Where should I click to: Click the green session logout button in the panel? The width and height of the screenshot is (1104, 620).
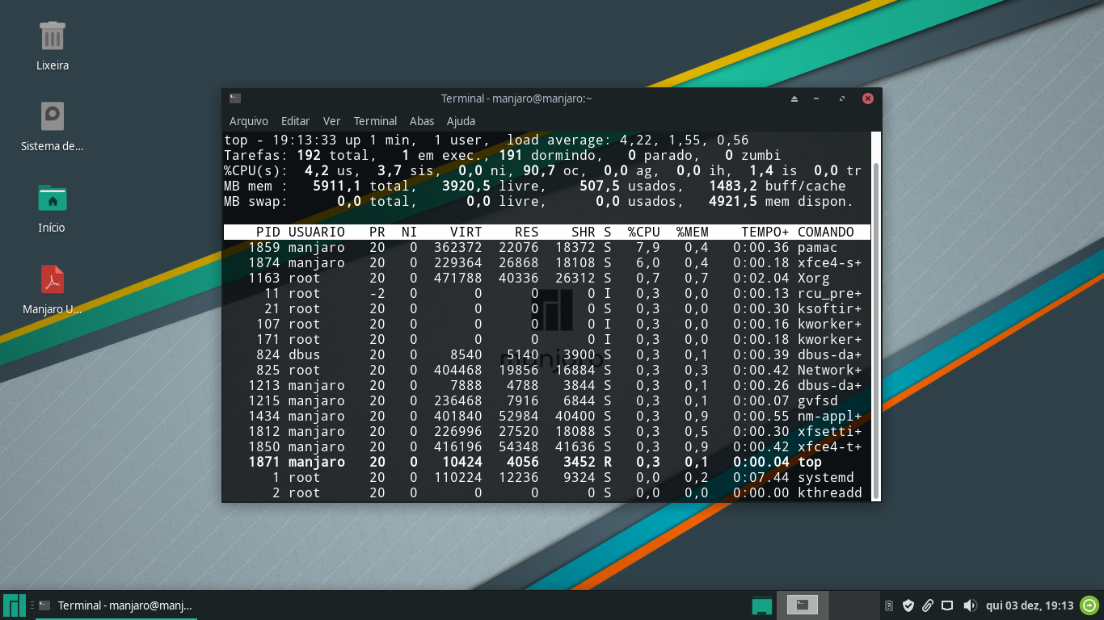point(1089,605)
